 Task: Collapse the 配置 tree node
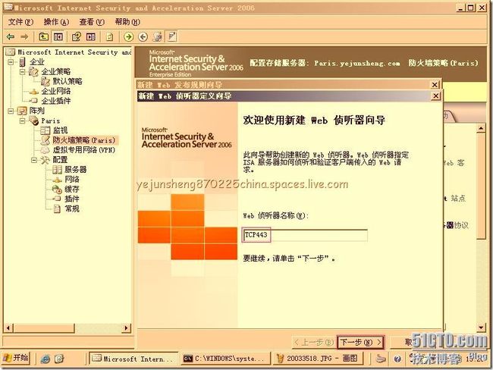34,160
